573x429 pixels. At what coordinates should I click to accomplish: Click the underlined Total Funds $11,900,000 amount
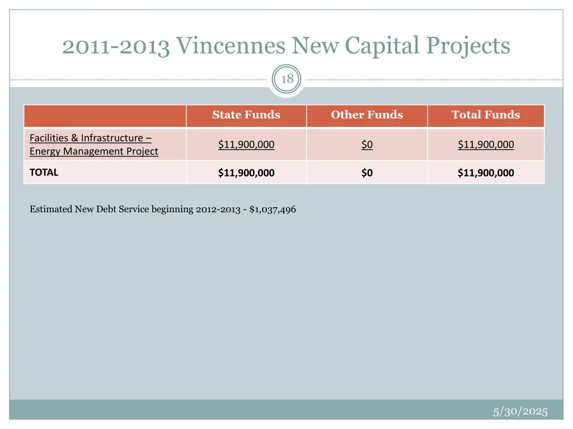(486, 145)
